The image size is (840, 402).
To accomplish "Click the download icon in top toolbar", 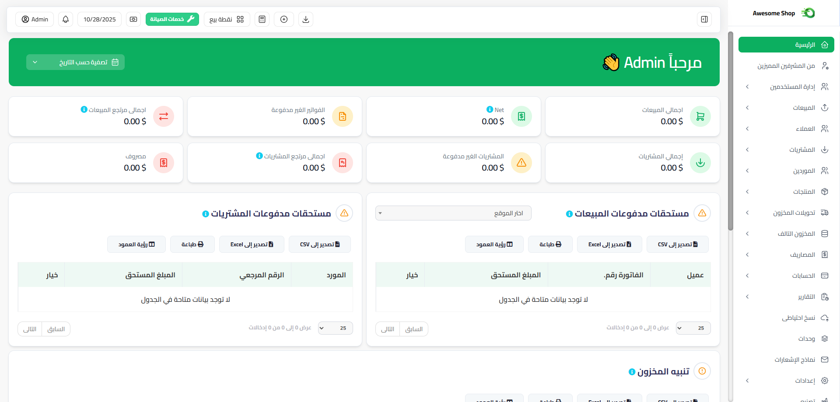I will pyautogui.click(x=306, y=19).
